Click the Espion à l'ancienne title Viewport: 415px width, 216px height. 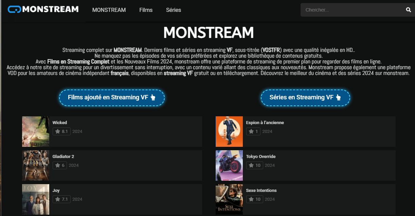pos(265,123)
